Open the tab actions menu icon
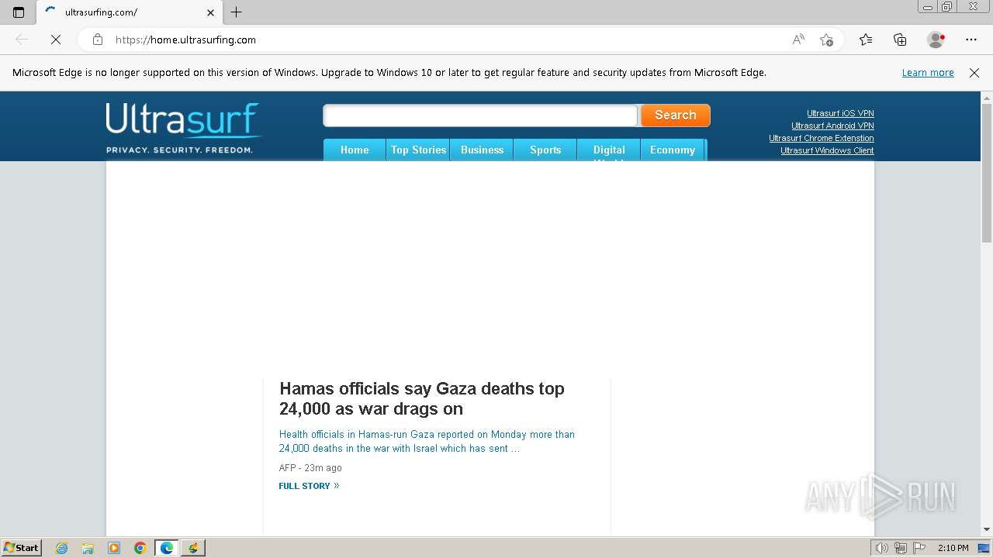This screenshot has width=993, height=558. 19,12
